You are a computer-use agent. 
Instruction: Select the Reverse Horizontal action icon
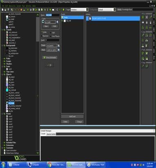[x=143, y=28]
